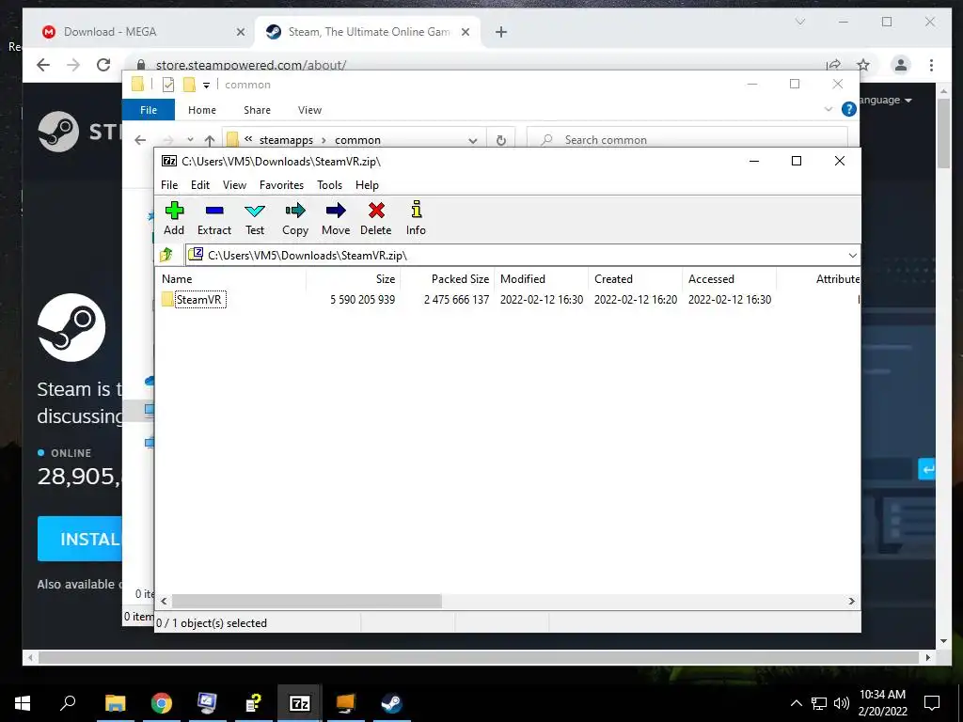Click the 7-Zip address path field
The image size is (963, 722).
[522, 256]
